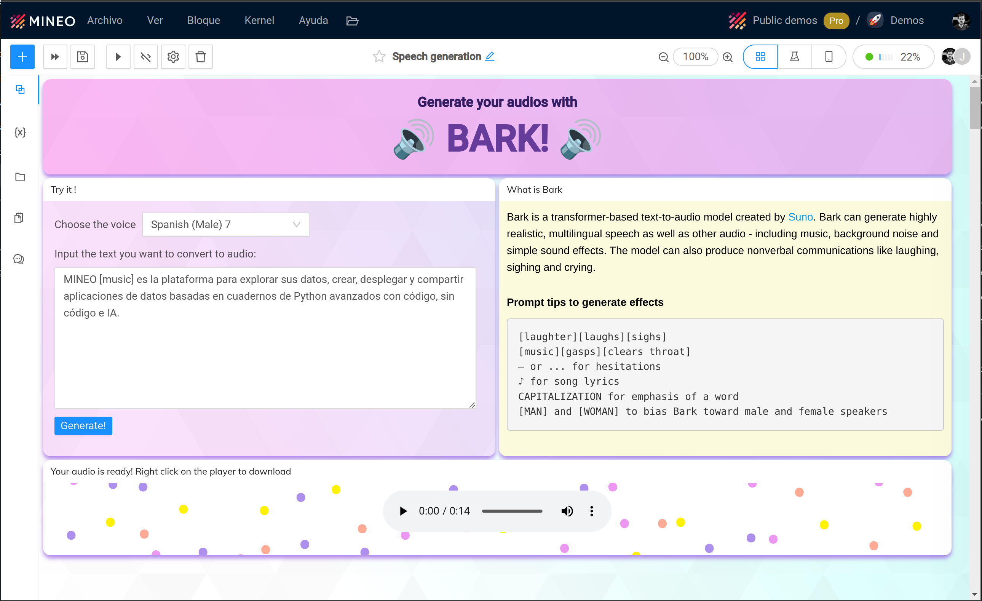982x601 pixels.
Task: Switch to grid dashboard view
Action: [x=760, y=57]
